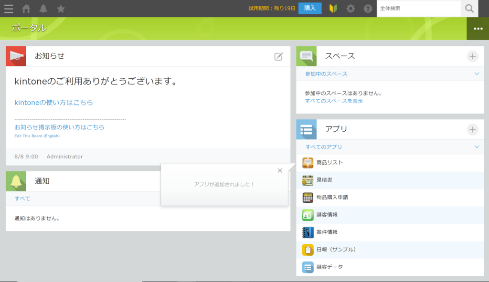Image resolution: width=489 pixels, height=282 pixels.
Task: Click アプリが追加されました！ message text
Action: click(x=224, y=185)
